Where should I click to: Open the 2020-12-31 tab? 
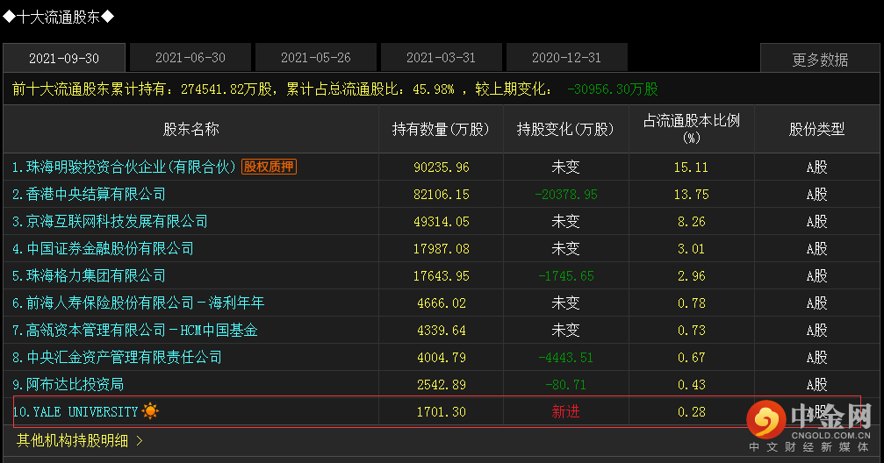[x=566, y=58]
